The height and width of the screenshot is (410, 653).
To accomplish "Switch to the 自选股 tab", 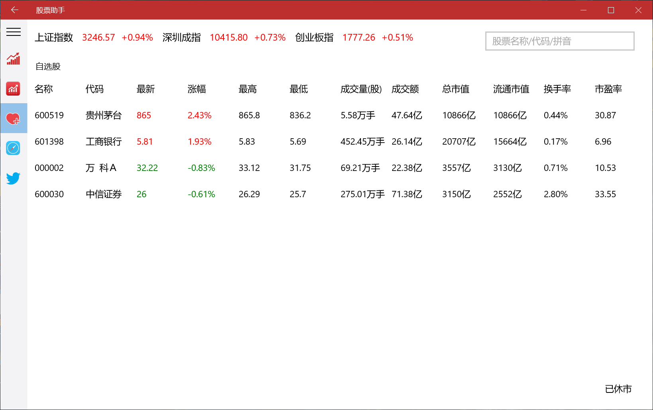I will pyautogui.click(x=48, y=67).
